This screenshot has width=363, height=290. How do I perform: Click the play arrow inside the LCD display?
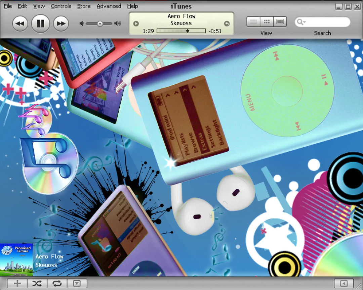[x=136, y=23]
